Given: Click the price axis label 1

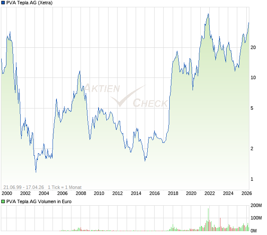Looking at the screenshot, I should pyautogui.click(x=252, y=179).
